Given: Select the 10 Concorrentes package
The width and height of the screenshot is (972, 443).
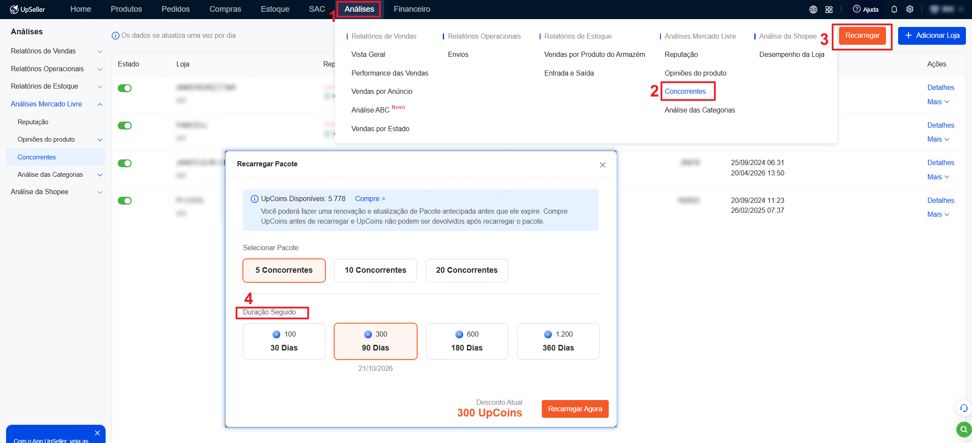Looking at the screenshot, I should coord(375,270).
